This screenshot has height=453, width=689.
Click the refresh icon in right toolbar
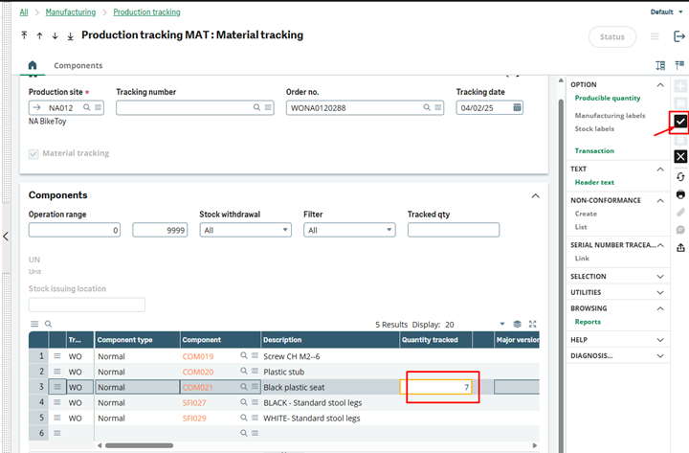680,177
